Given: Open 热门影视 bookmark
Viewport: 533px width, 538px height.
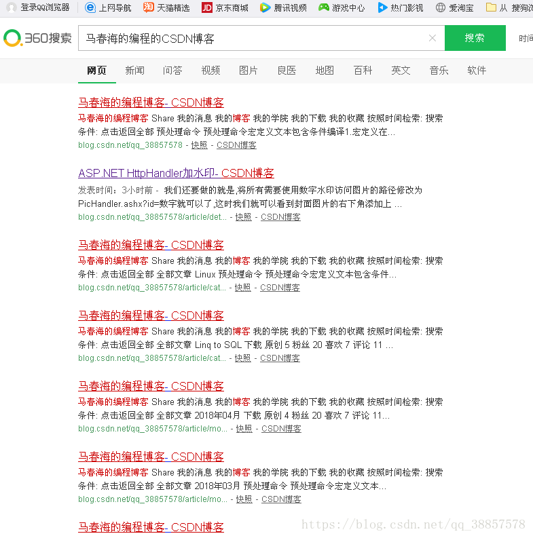Looking at the screenshot, I should coord(400,7).
